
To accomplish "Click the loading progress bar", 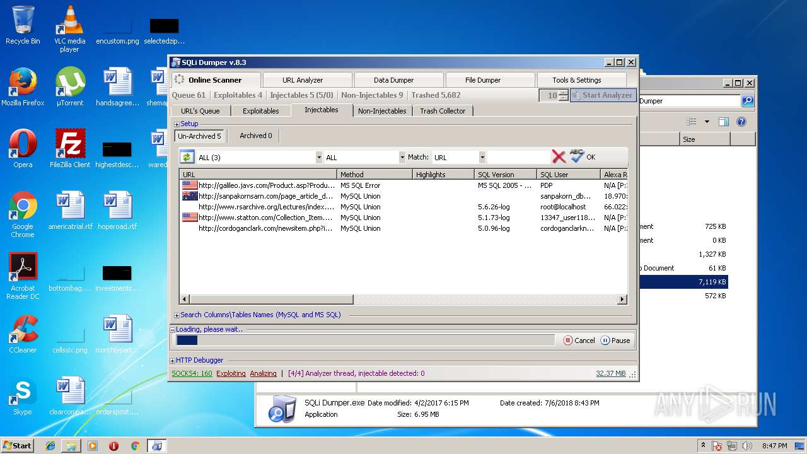I will [365, 340].
